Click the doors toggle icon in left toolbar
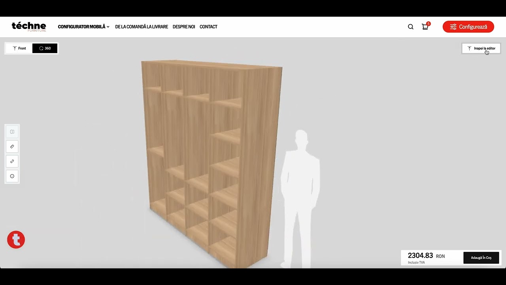The image size is (506, 285). pyautogui.click(x=12, y=132)
